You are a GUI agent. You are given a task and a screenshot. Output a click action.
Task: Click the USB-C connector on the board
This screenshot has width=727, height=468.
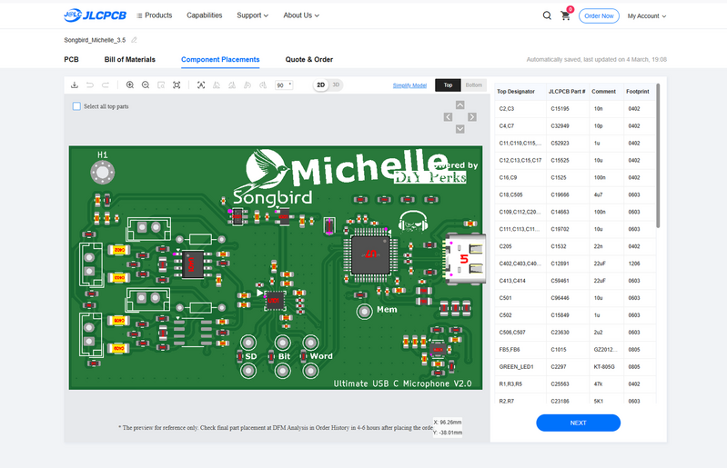click(465, 258)
